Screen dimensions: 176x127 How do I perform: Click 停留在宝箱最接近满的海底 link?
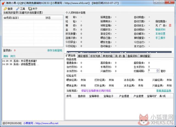tap(96, 91)
